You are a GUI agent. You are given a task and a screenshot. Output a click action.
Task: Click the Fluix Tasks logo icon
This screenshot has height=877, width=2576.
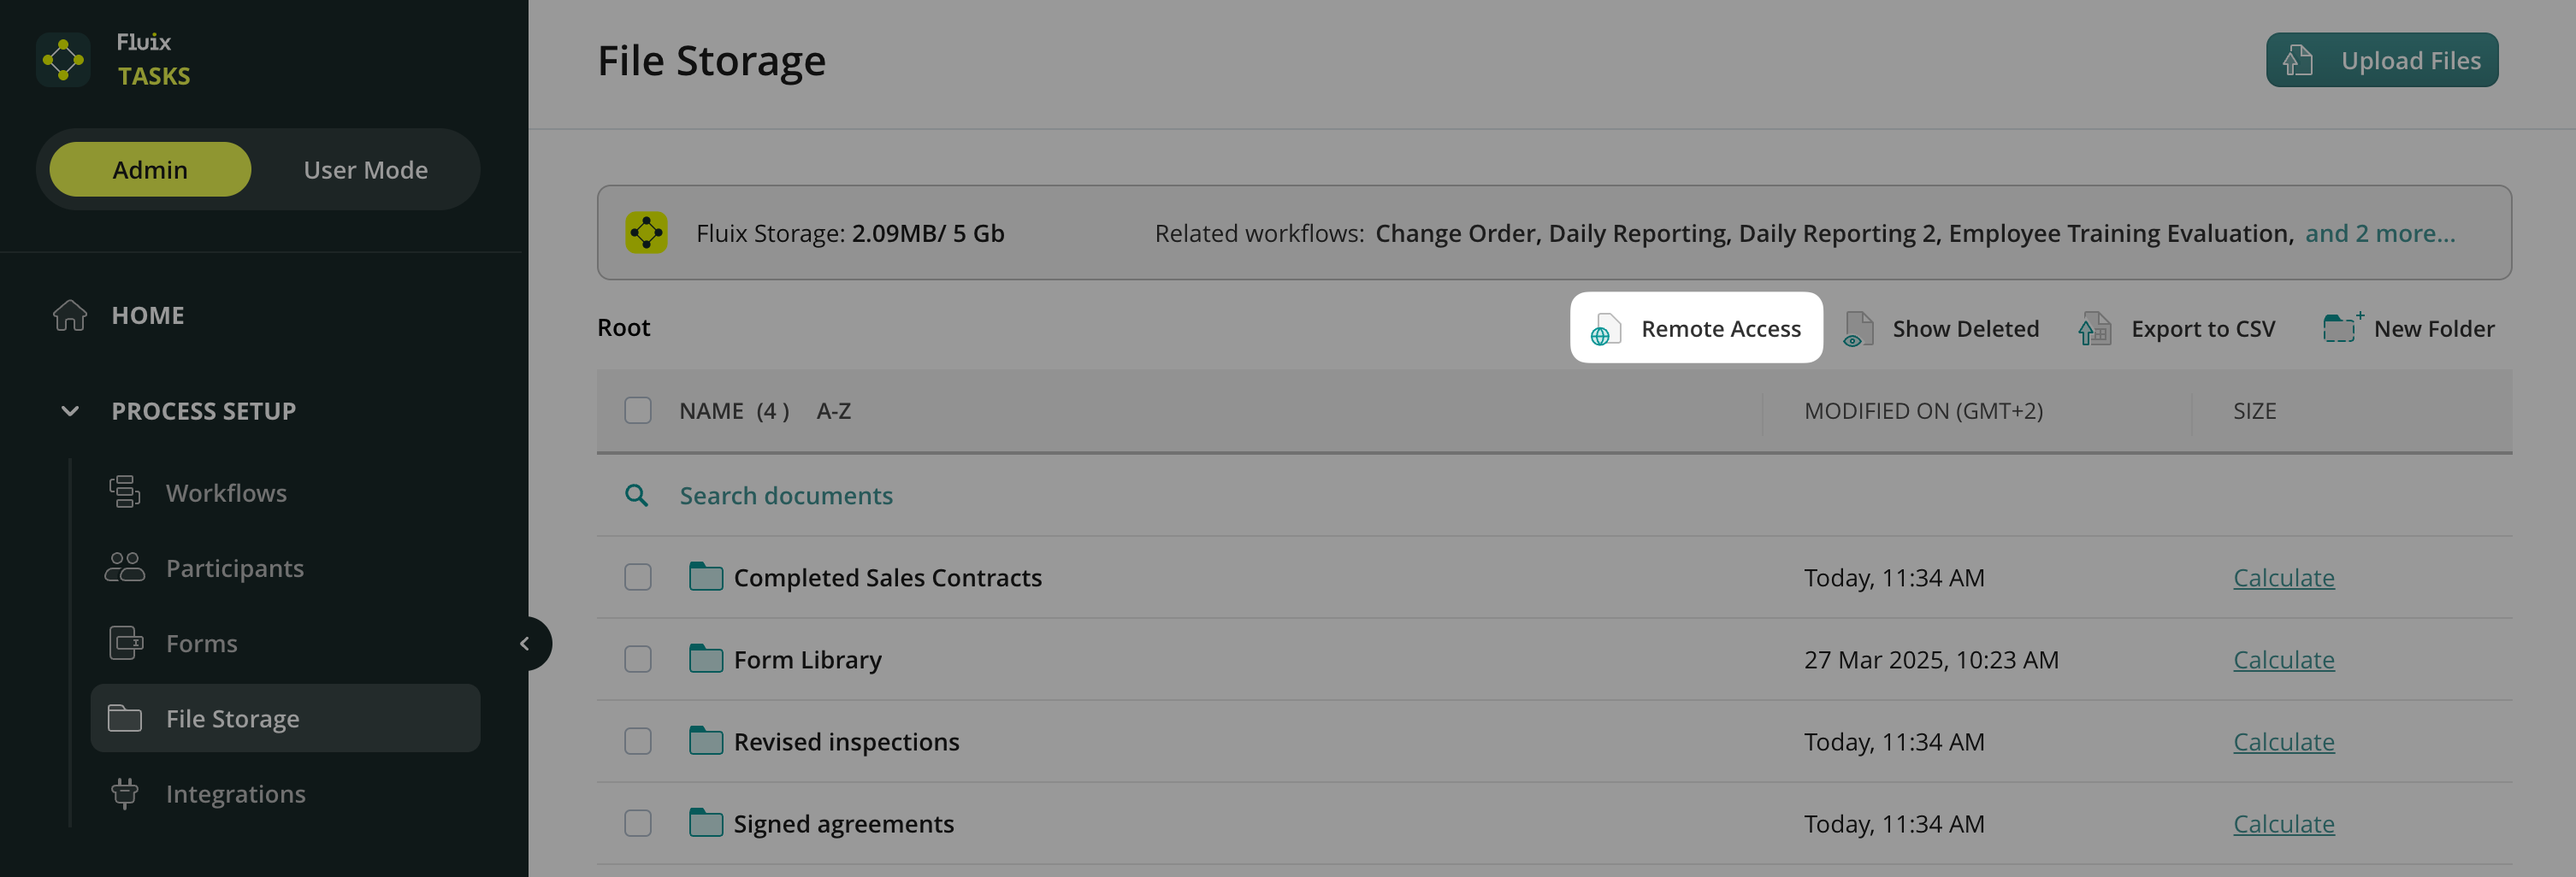click(63, 60)
